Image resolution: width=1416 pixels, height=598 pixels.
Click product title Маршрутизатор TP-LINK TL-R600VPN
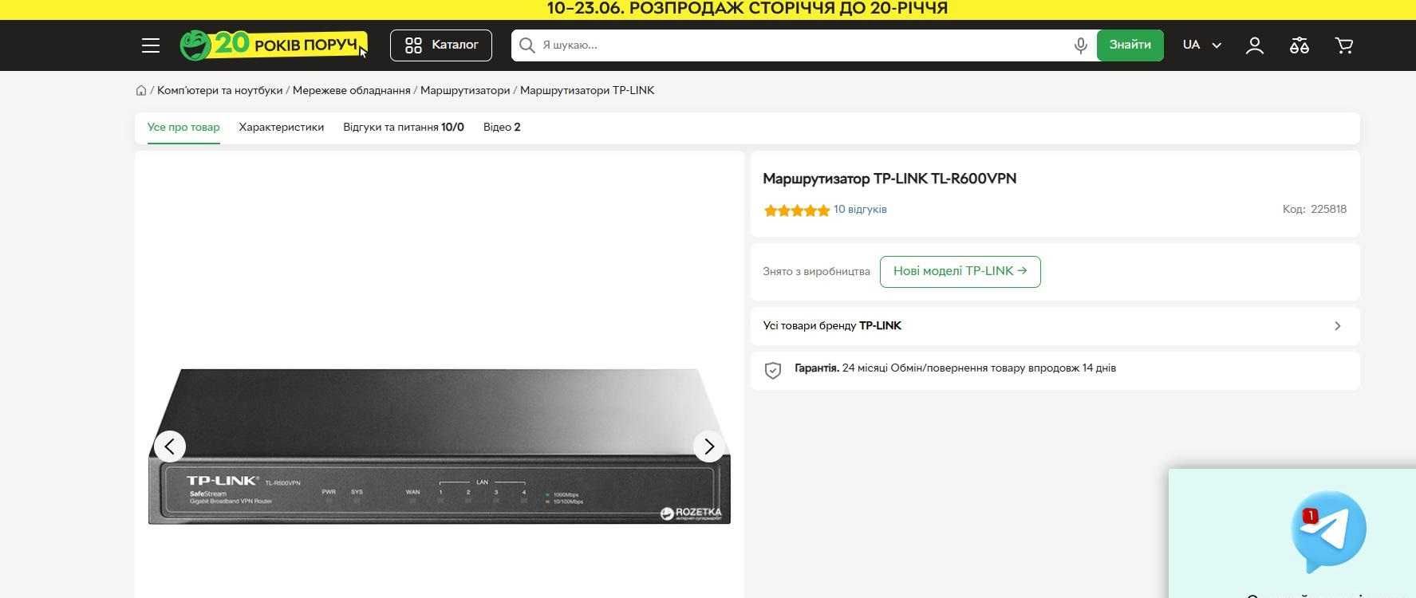click(889, 179)
